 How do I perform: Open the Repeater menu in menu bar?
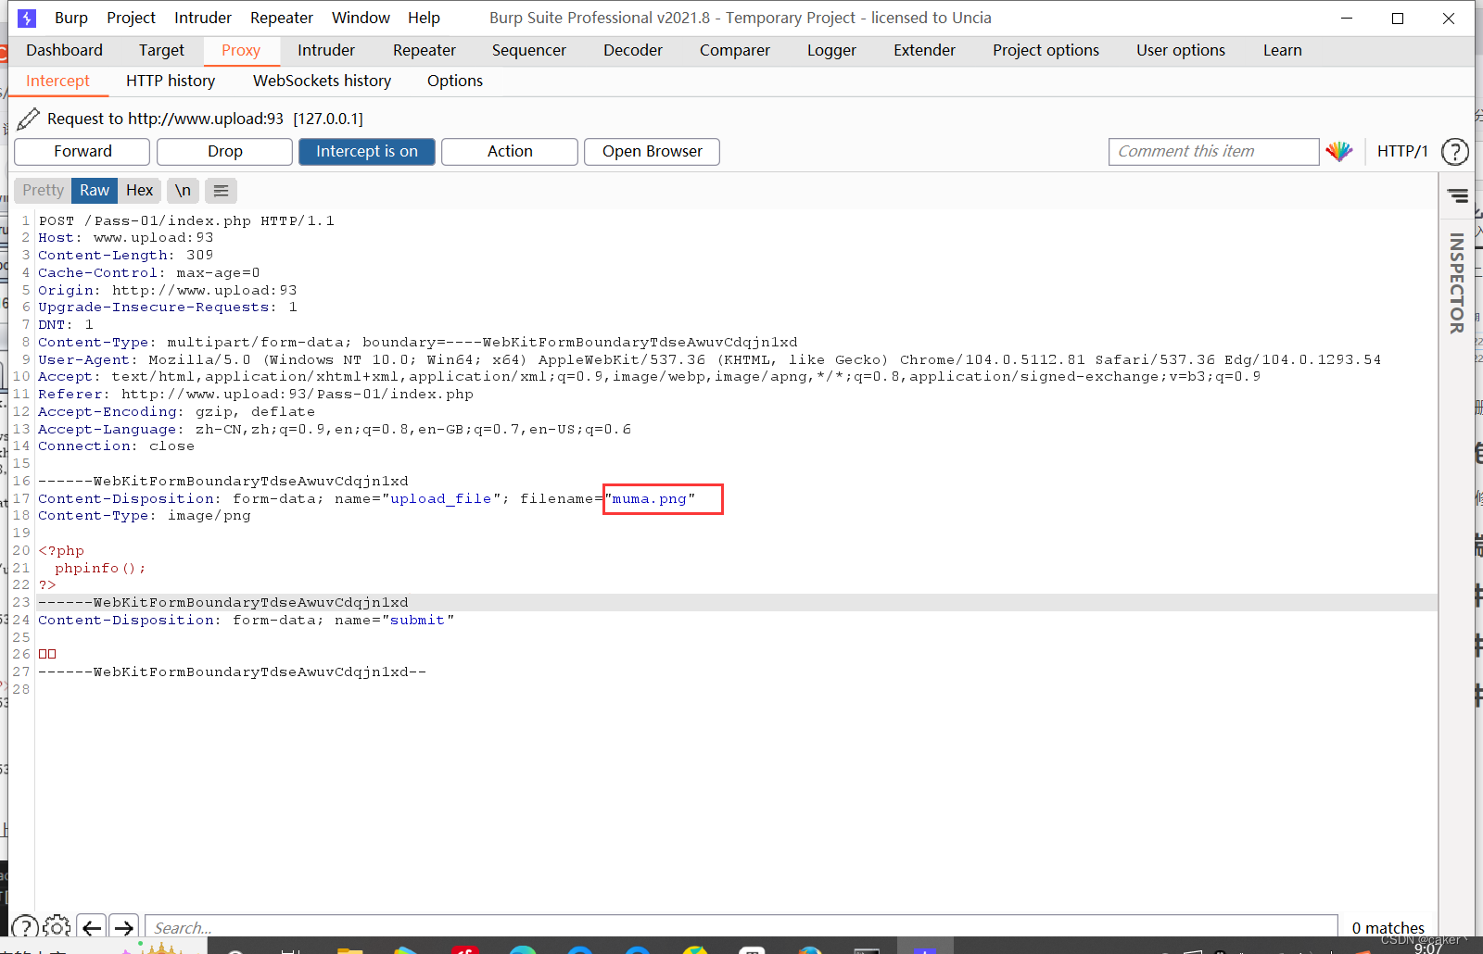coord(282,18)
